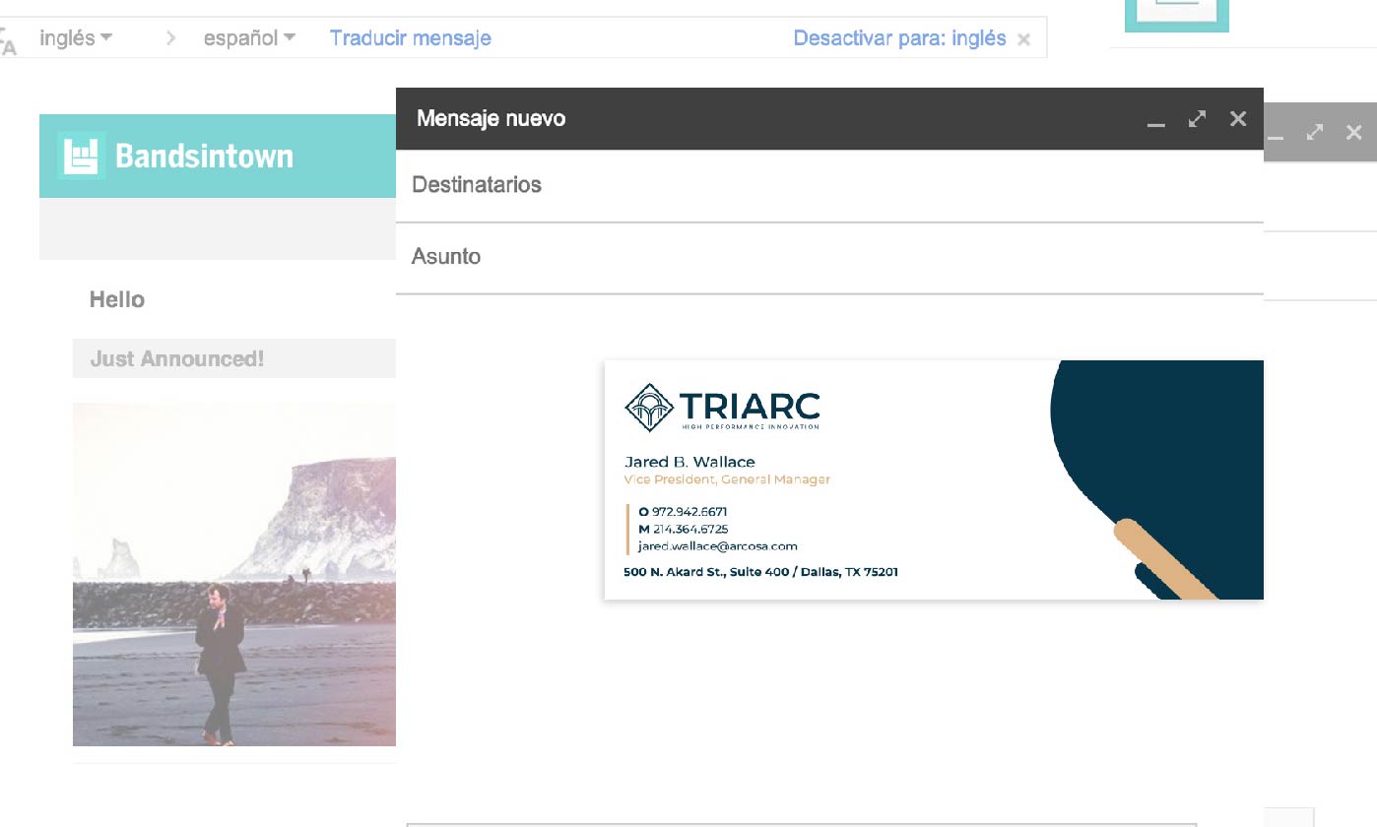Click the Traducir mensaje link
Image resolution: width=1377 pixels, height=827 pixels.
(x=410, y=38)
